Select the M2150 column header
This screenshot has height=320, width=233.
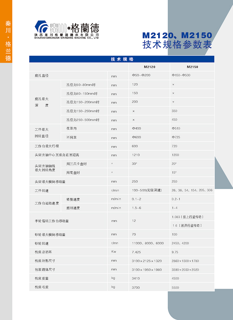tap(192, 67)
